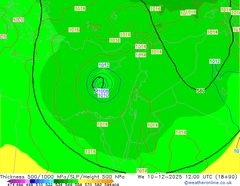Open the weatheronline.co.uk copyright link
The width and height of the screenshot is (240, 186).
[x=208, y=183]
